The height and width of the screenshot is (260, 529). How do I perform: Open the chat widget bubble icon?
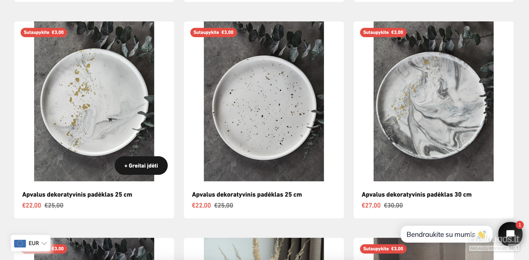coord(510,234)
